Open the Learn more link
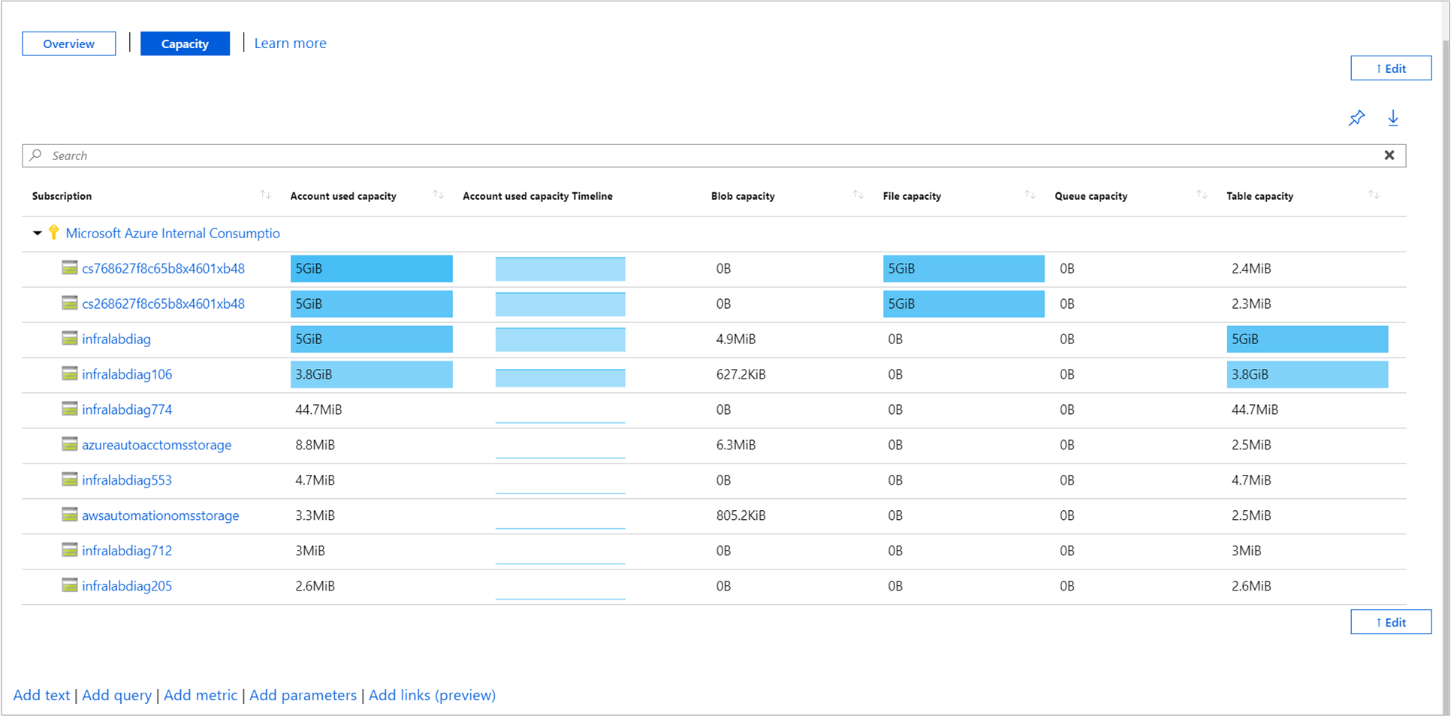Screen dimensions: 1451x716 point(290,43)
